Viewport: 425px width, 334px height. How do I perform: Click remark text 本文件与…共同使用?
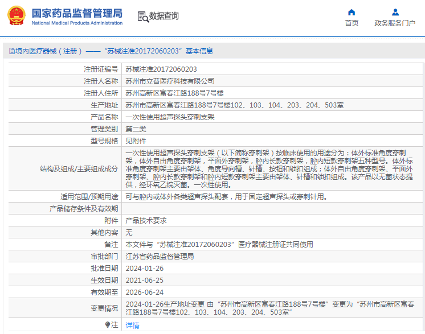click(219, 245)
